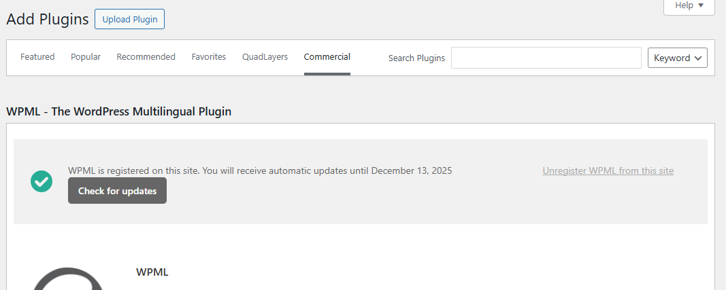Select the QuadLayers tab
Viewport: 726px width, 290px height.
point(265,57)
